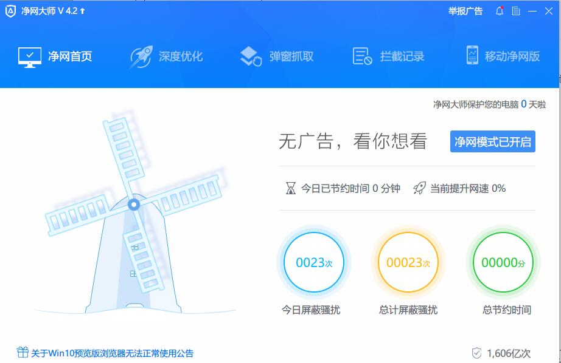This screenshot has height=363, width=561.
Task: Click the orange 总计屏蔽骚扰 counter circle
Action: pos(408,262)
